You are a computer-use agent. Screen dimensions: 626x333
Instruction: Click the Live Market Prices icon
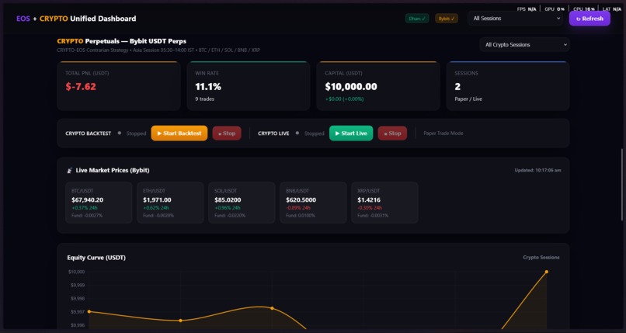click(x=69, y=170)
